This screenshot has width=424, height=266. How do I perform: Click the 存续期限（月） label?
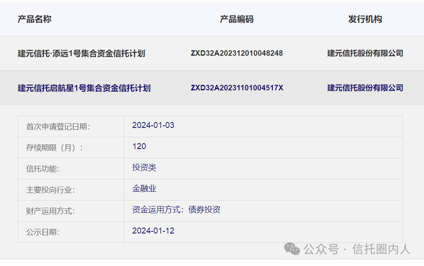point(54,148)
